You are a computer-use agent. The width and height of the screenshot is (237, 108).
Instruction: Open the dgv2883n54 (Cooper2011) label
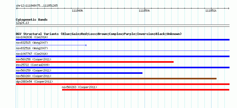pos(34,82)
